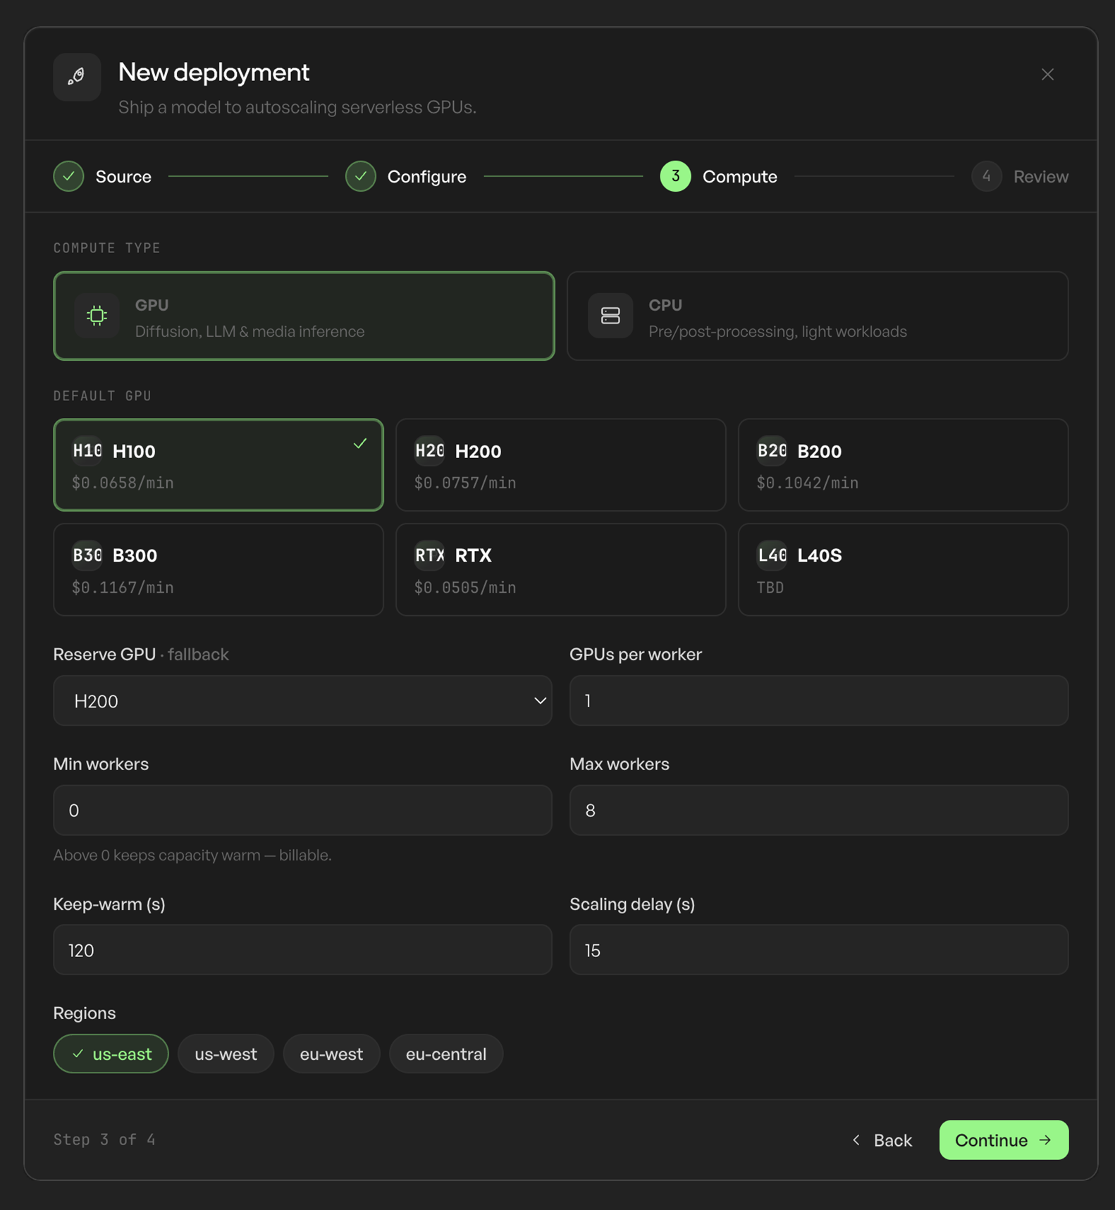Viewport: 1115px width, 1210px height.
Task: Click the $0.1042/min price text
Action: point(808,483)
